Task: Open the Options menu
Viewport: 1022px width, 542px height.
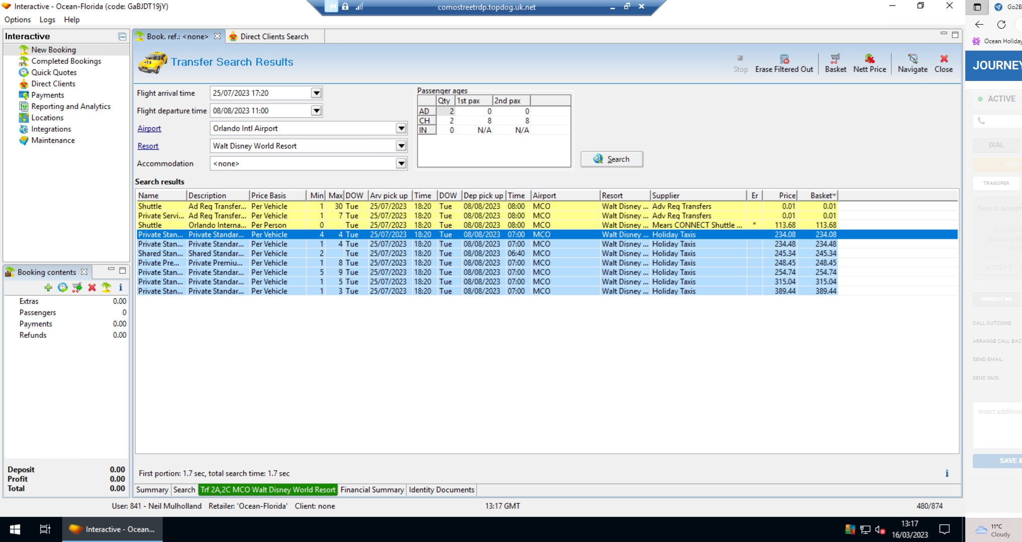Action: click(18, 20)
